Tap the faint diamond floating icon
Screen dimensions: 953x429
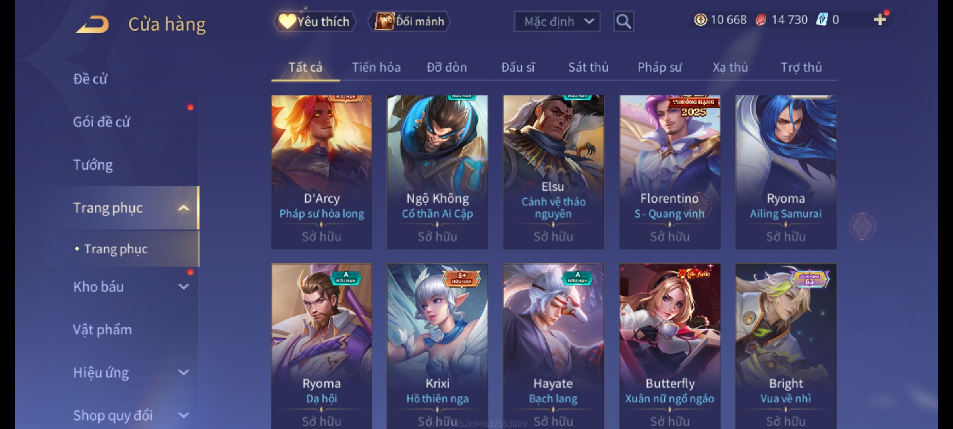coord(862,226)
